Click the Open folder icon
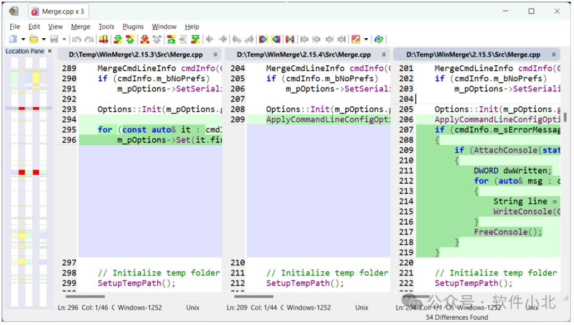Image resolution: width=574 pixels, height=325 pixels. point(33,39)
